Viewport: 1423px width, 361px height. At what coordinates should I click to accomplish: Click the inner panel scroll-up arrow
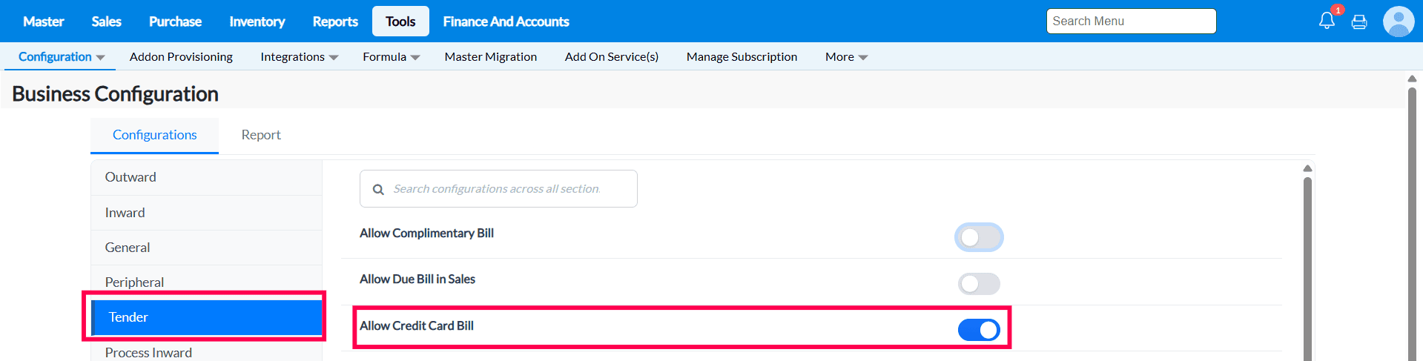pyautogui.click(x=1307, y=169)
